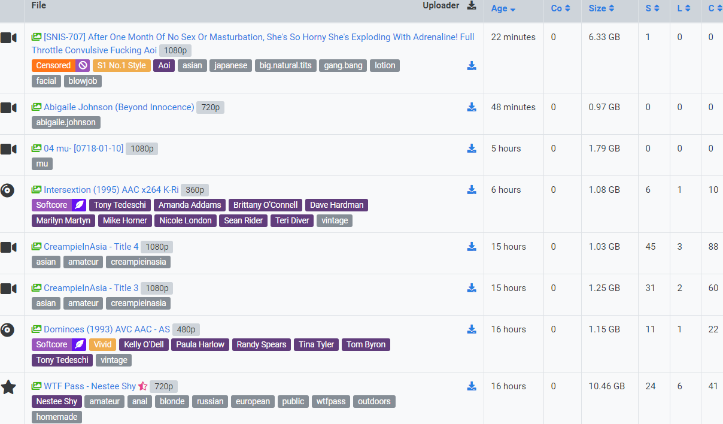The image size is (723, 424).
Task: Select the purple Nestee Shy performer tag
Action: click(x=57, y=402)
